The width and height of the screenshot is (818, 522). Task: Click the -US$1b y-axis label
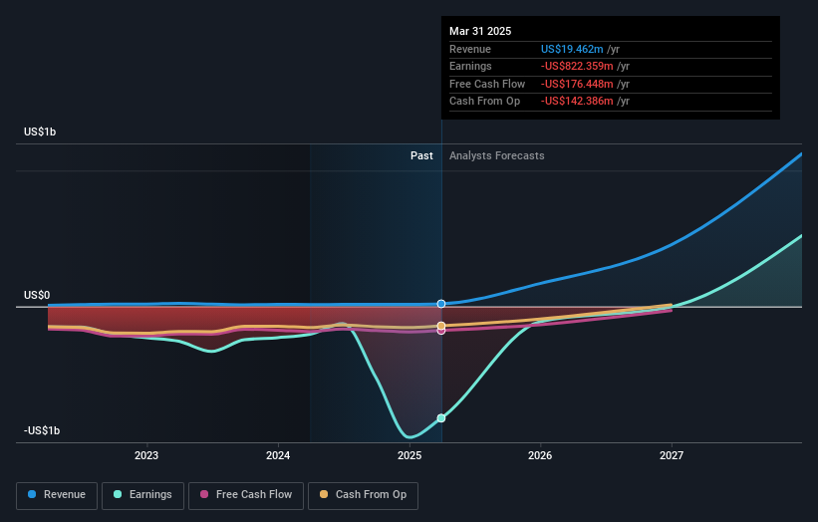coord(42,430)
